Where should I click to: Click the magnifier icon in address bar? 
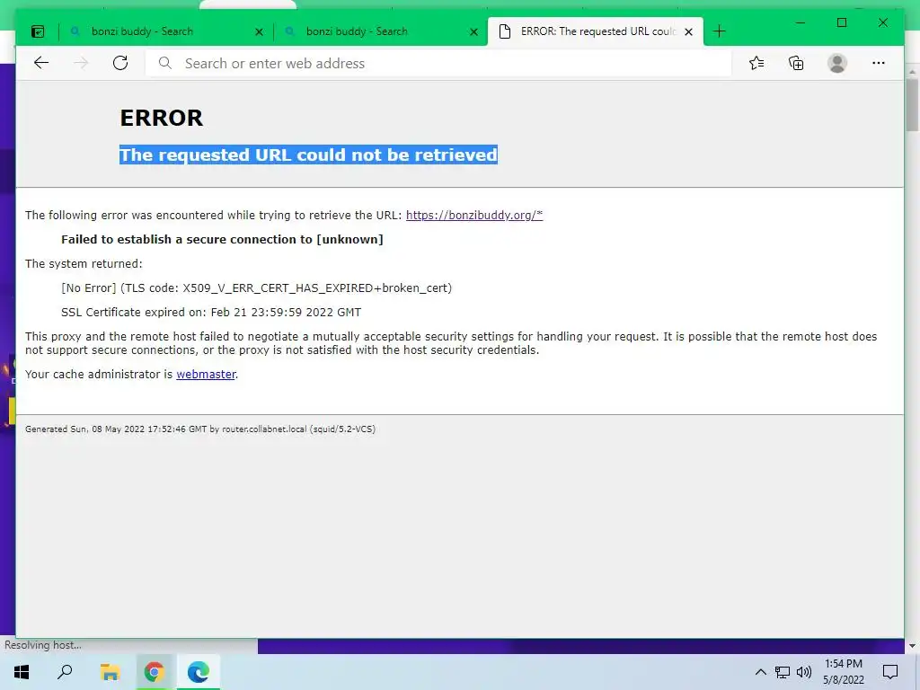coord(165,63)
